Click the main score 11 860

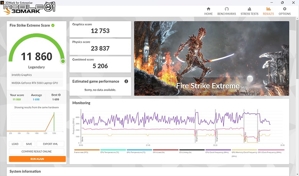click(x=36, y=56)
